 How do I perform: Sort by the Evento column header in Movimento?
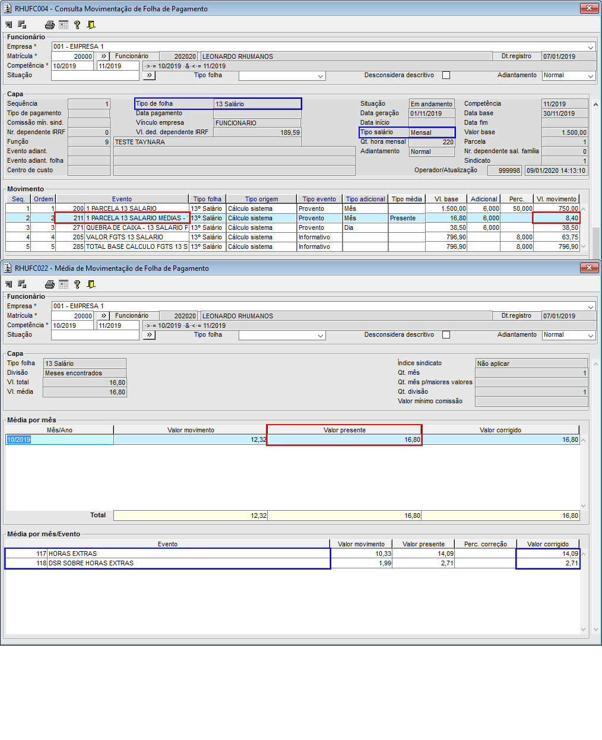pos(122,199)
